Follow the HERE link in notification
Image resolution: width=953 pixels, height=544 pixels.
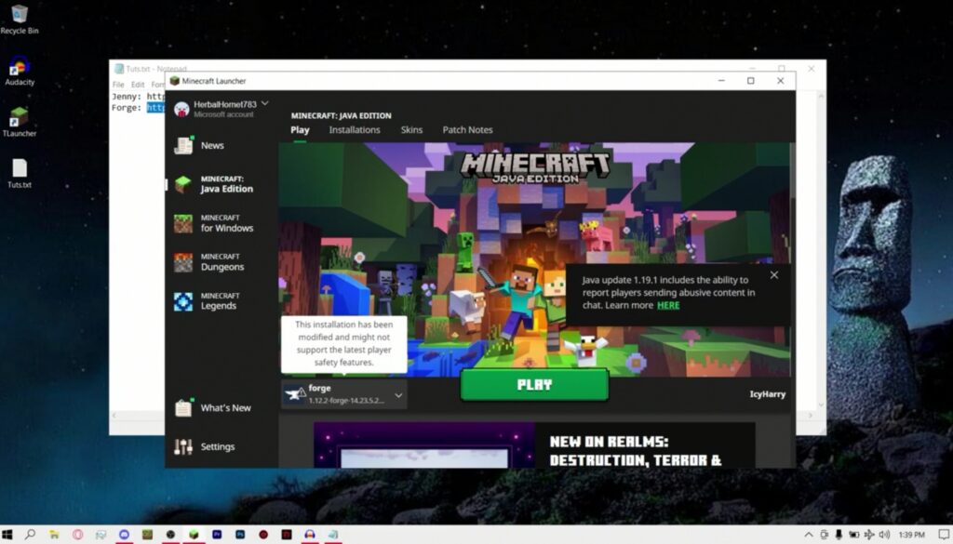point(668,305)
